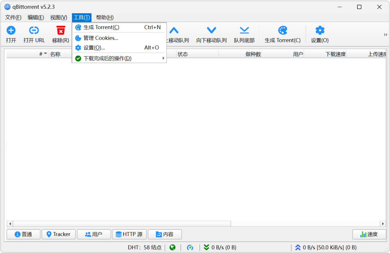This screenshot has width=390, height=253.
Task: Click the green connection status globe icon
Action: [x=172, y=248]
